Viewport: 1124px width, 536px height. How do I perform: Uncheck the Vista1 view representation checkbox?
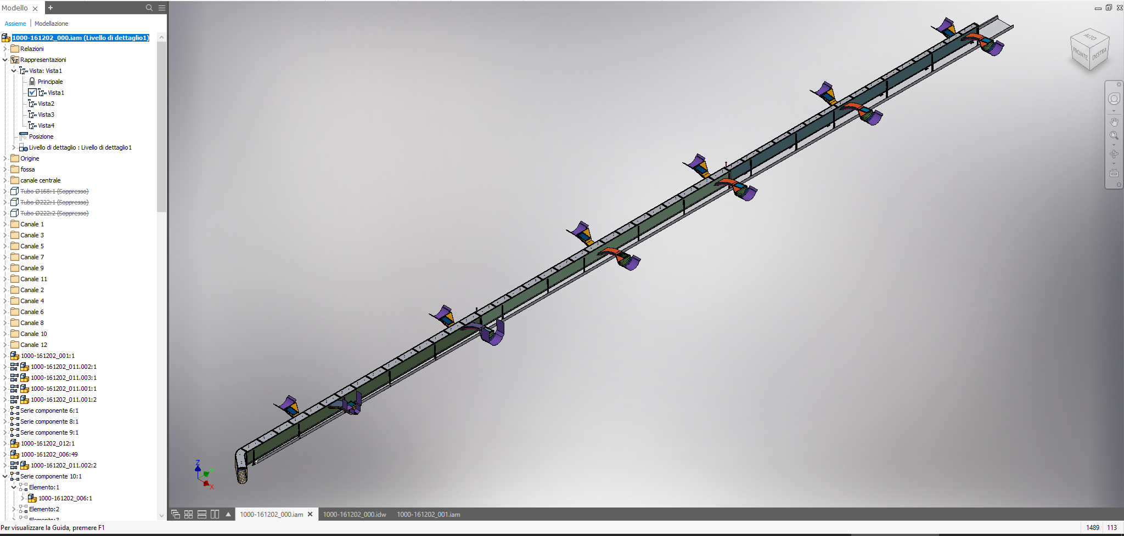[x=32, y=93]
